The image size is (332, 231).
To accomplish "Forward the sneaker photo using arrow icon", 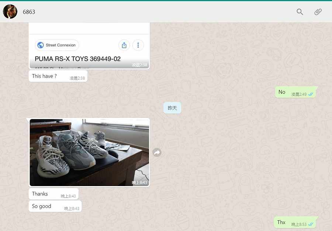I will tap(157, 152).
